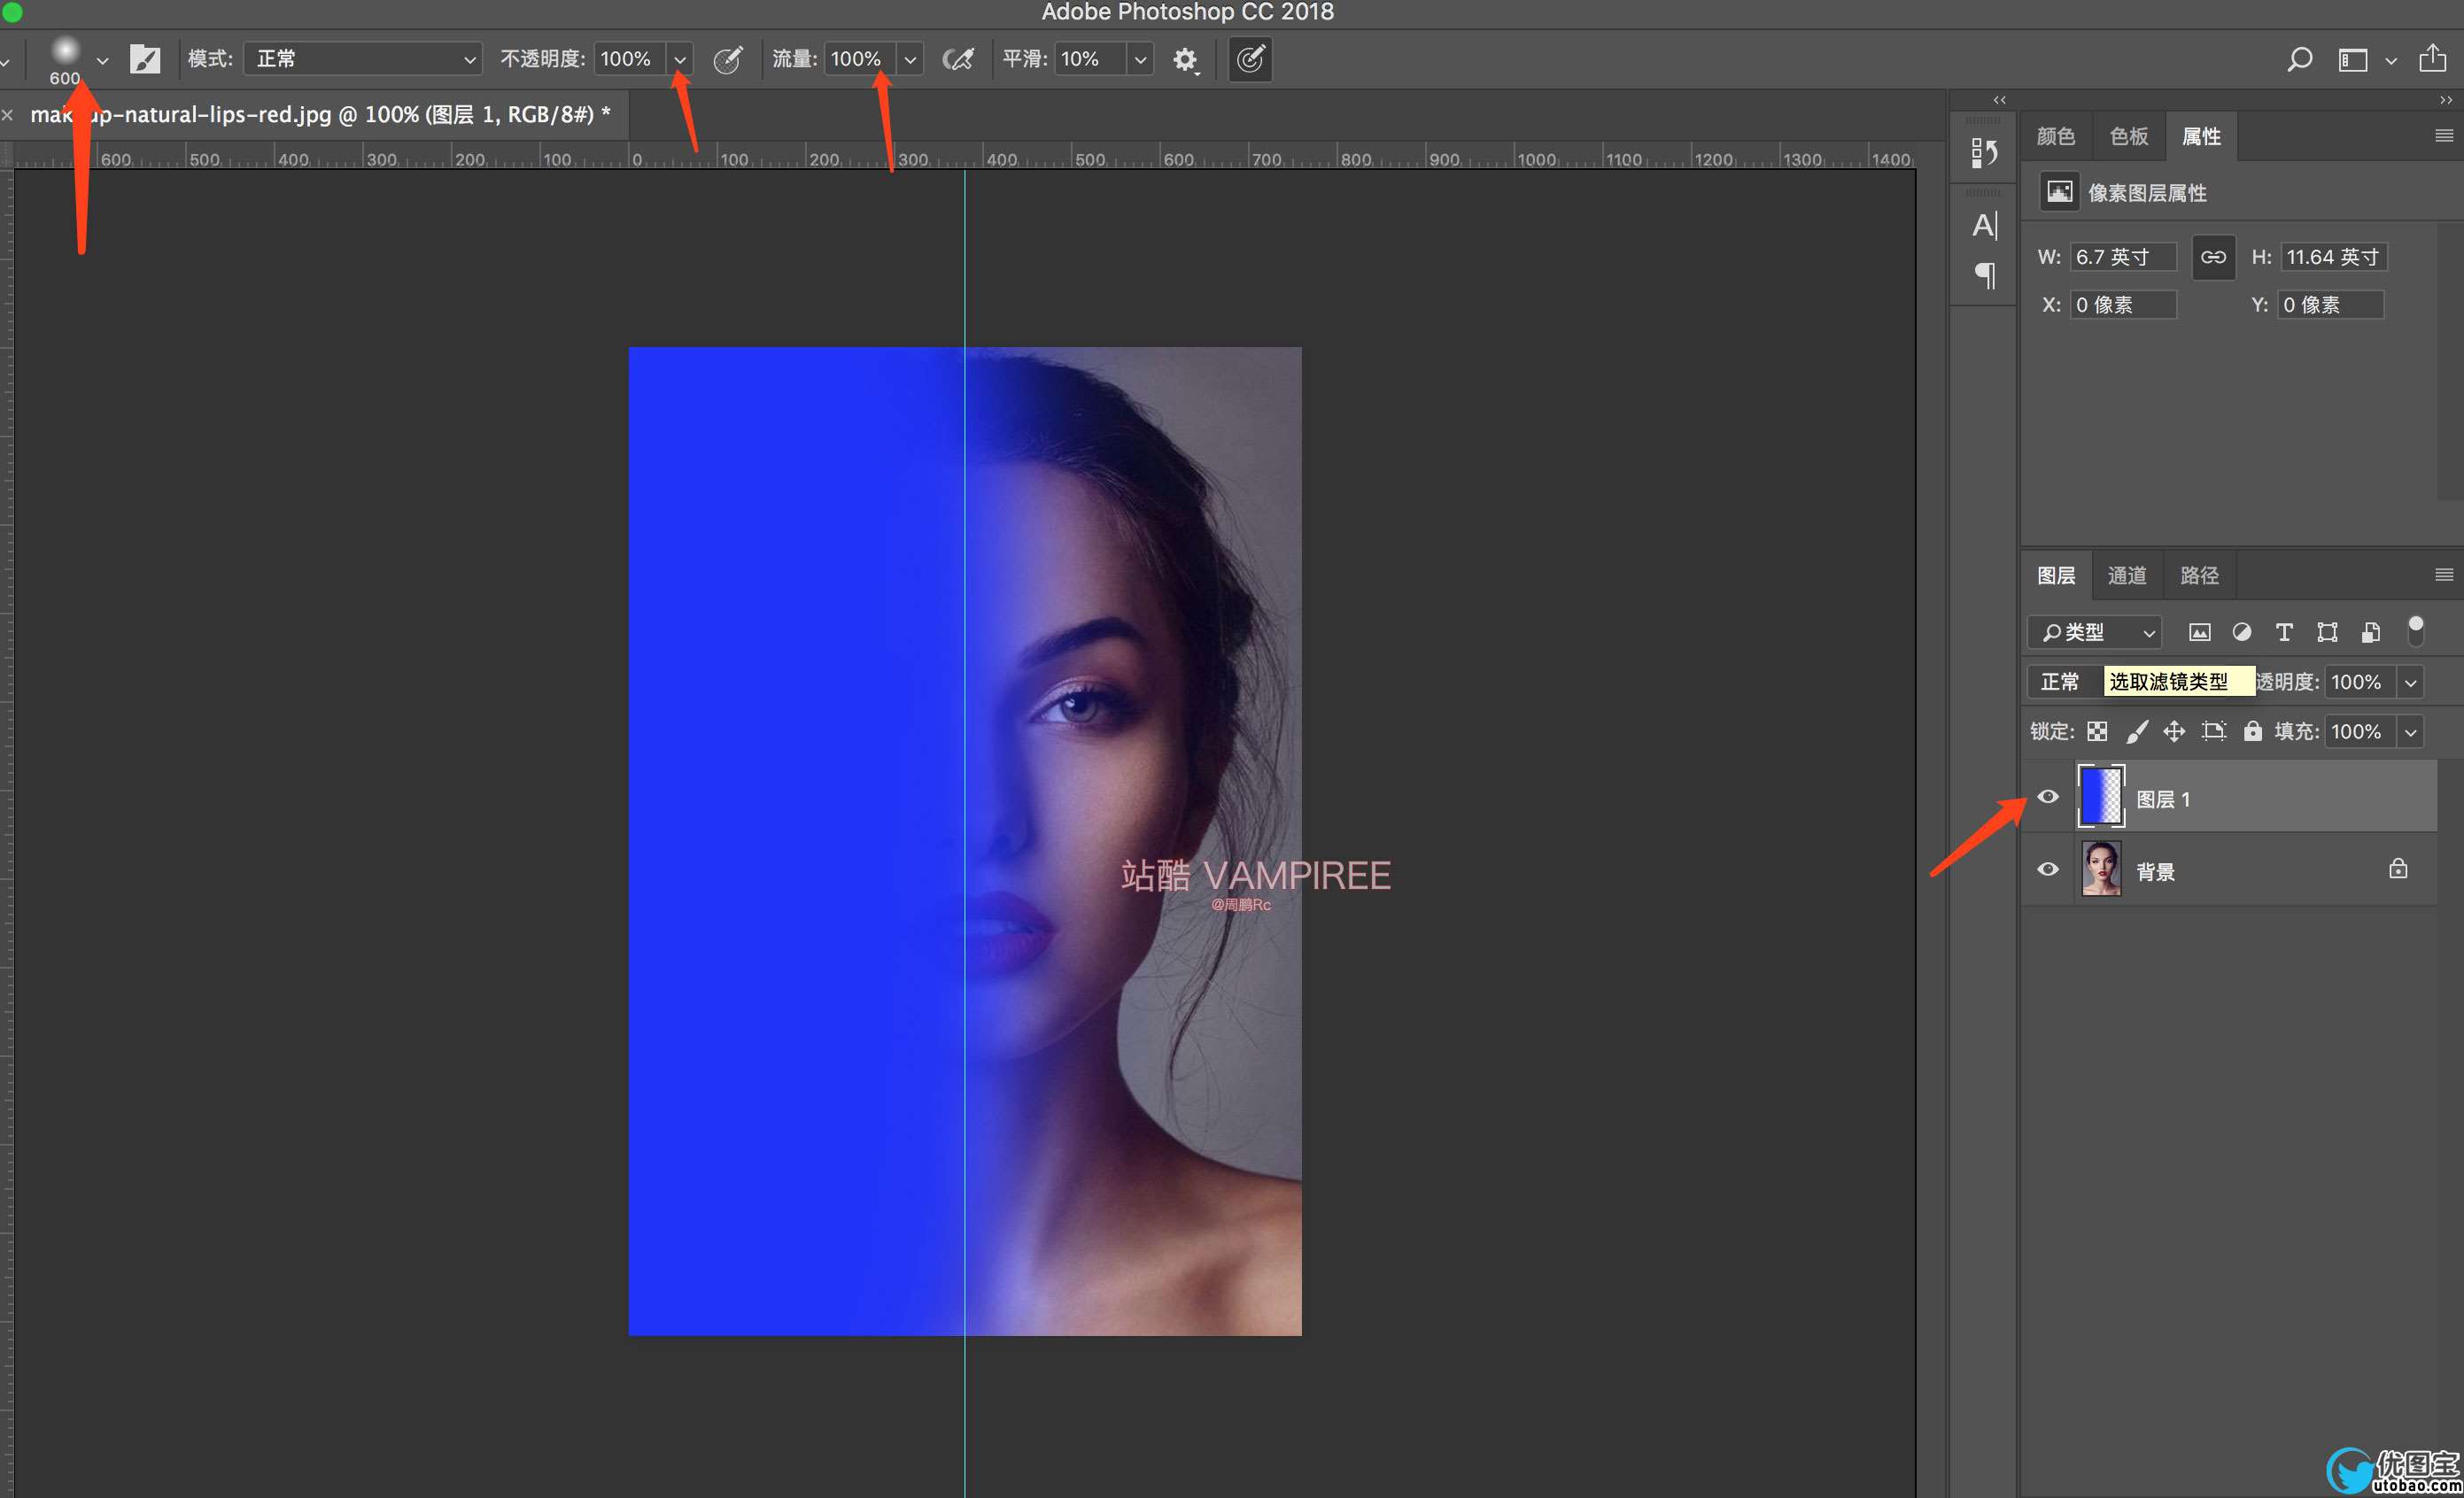Select the 属性 tab

pos(2201,136)
